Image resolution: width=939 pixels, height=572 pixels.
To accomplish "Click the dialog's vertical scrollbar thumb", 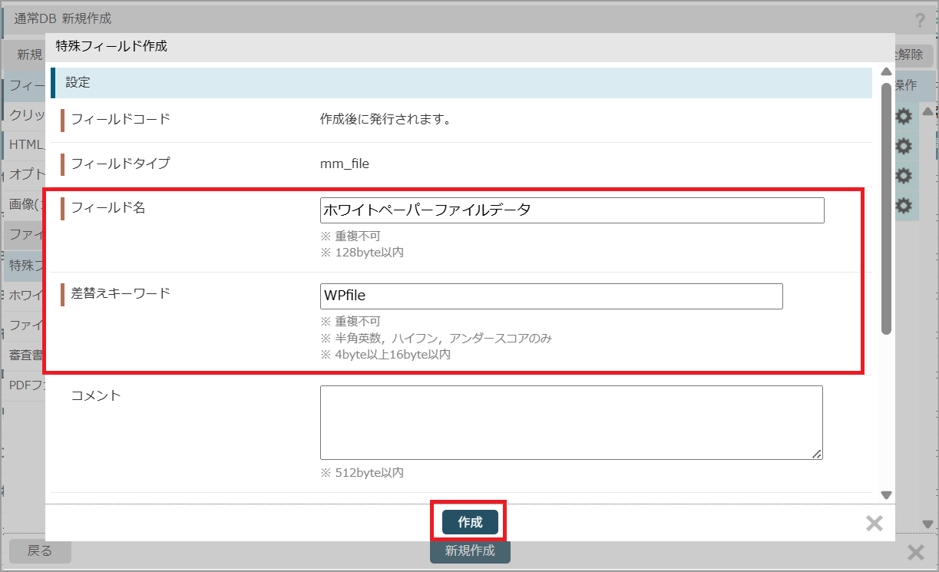I will pyautogui.click(x=885, y=207).
